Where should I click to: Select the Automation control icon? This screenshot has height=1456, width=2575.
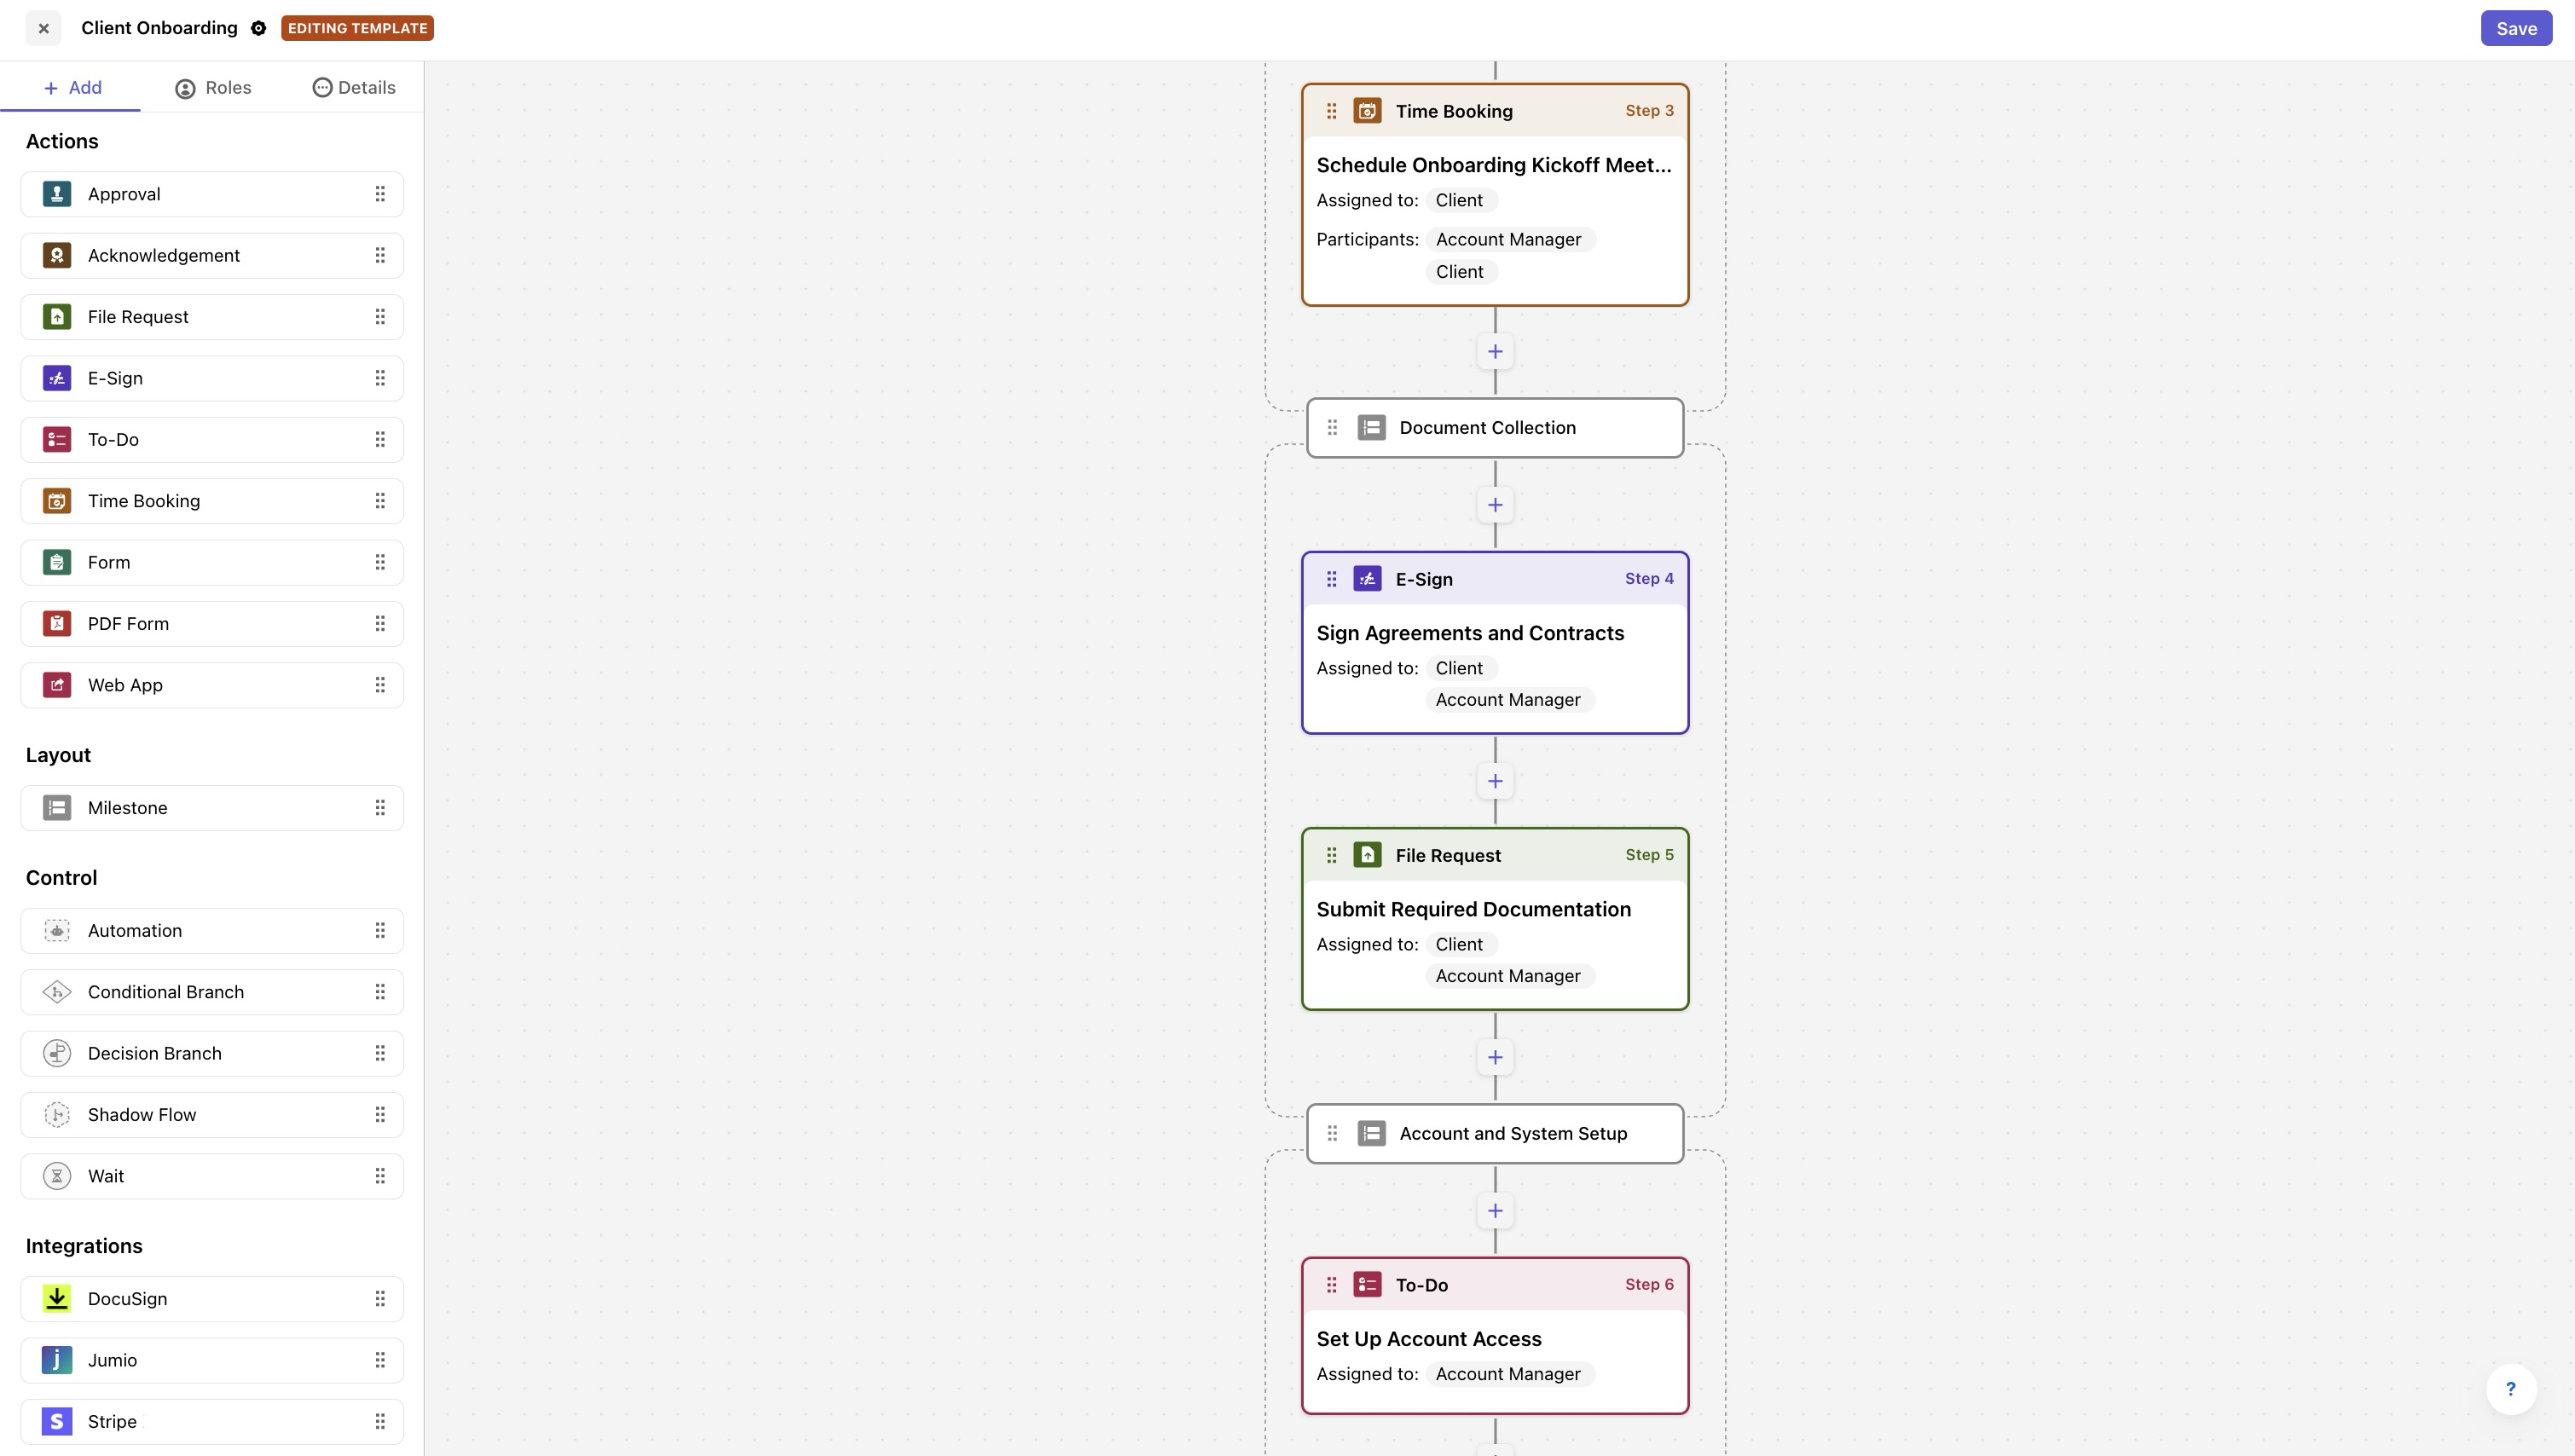[57, 930]
